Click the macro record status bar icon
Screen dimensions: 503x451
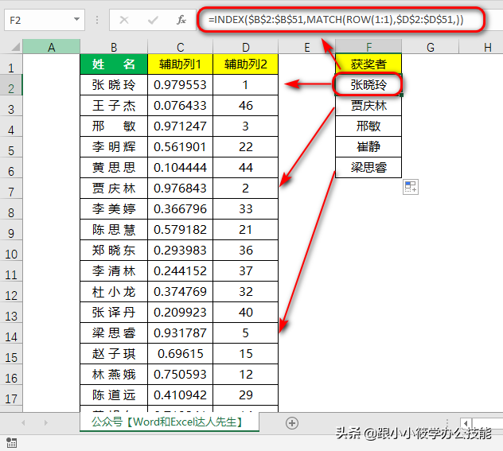click(12, 442)
